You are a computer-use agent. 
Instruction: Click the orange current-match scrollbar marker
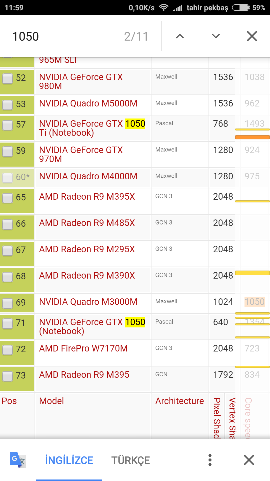click(252, 137)
